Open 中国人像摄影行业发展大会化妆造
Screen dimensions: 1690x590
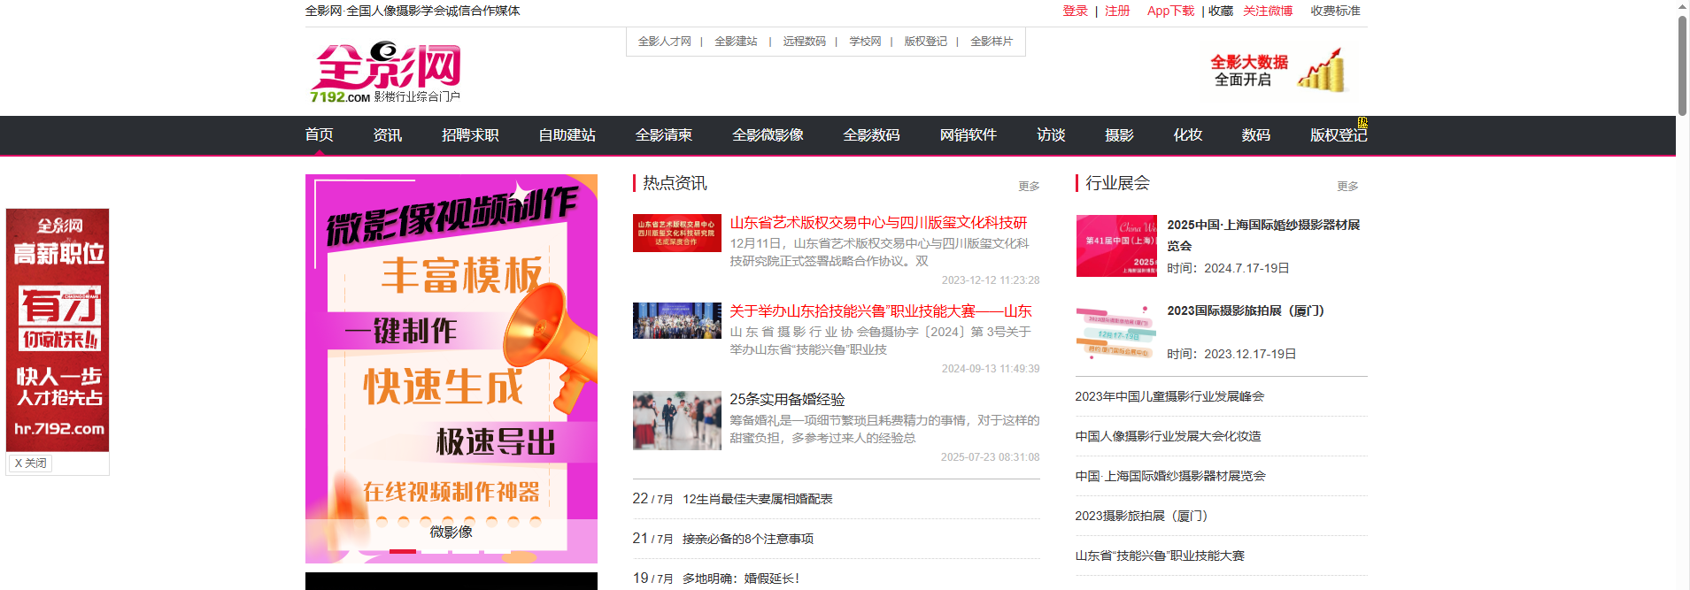[1168, 436]
